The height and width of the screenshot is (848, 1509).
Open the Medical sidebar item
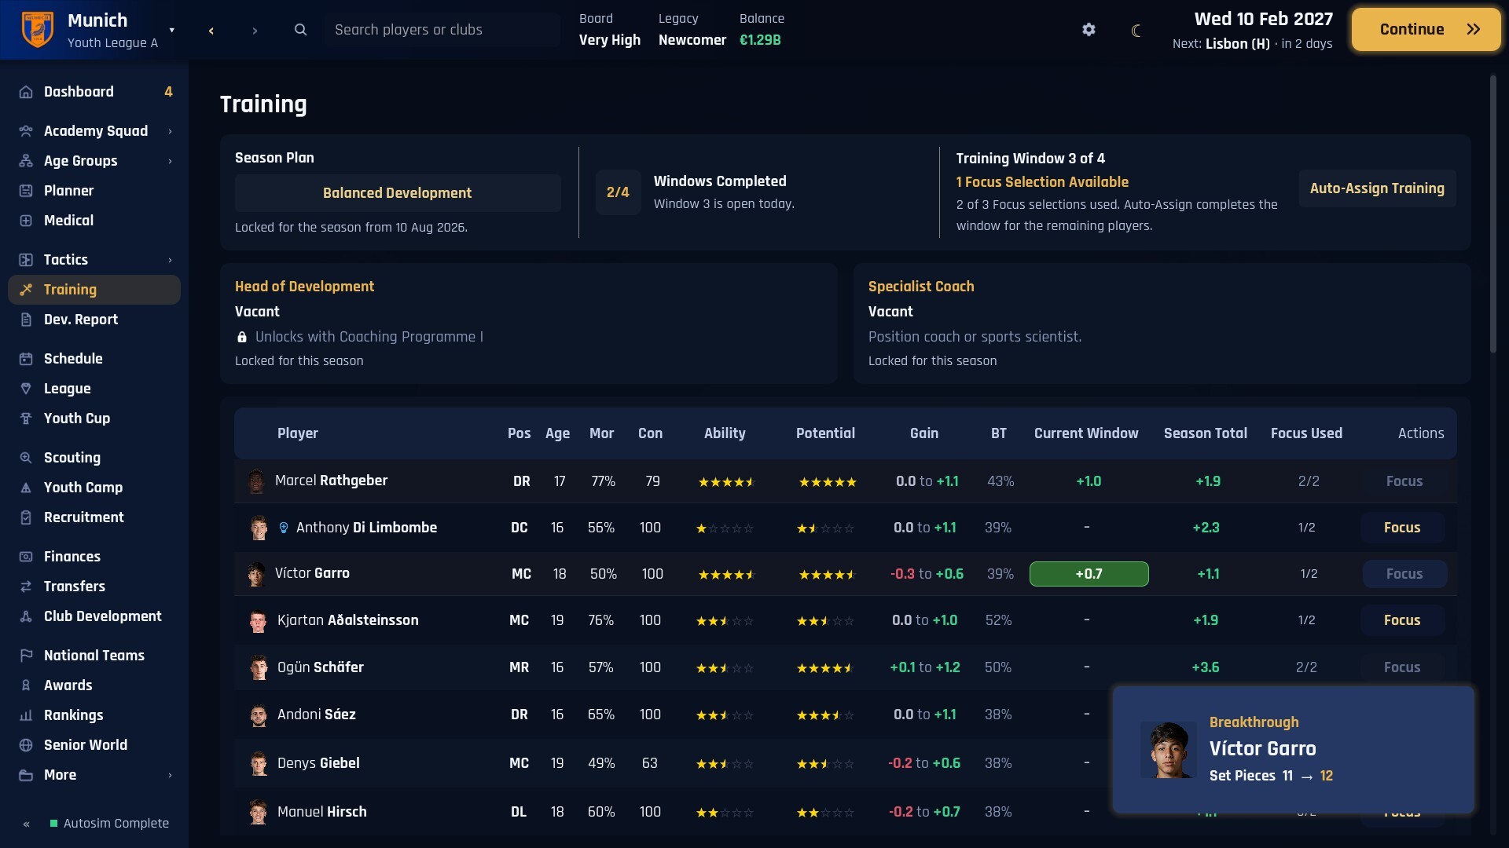pyautogui.click(x=94, y=221)
